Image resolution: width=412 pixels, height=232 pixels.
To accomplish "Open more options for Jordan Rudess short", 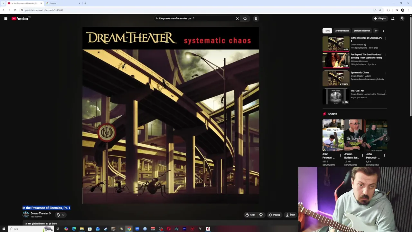I will tap(362, 155).
